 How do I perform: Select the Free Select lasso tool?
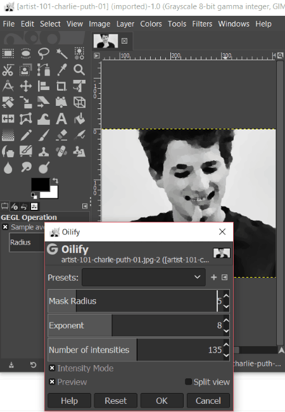click(x=44, y=54)
